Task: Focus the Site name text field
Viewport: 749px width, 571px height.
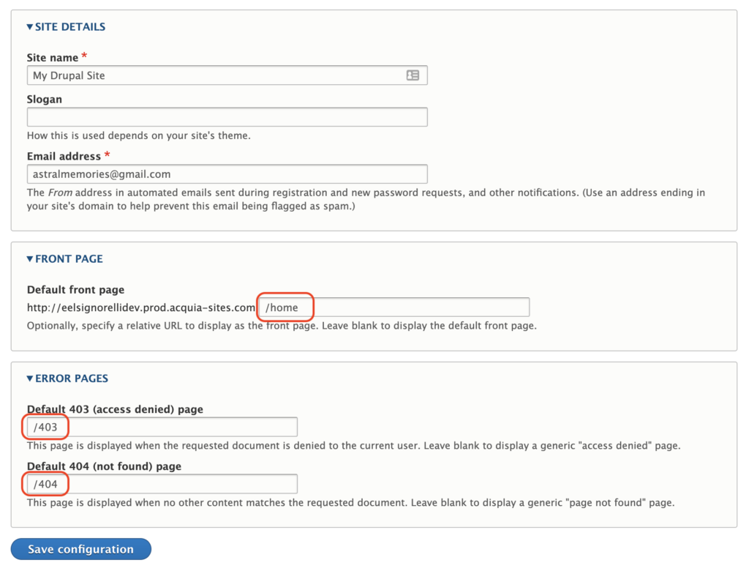Action: (227, 75)
